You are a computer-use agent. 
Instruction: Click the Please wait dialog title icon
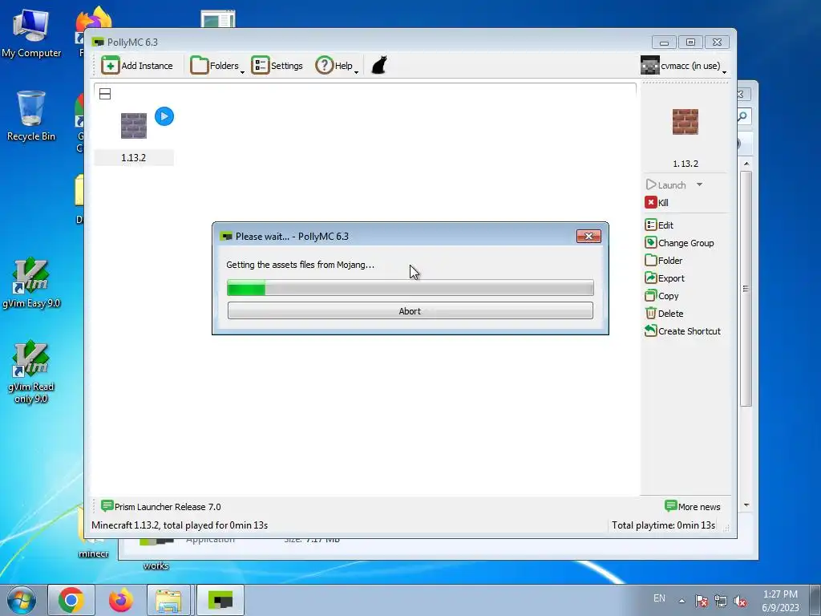[x=226, y=237]
